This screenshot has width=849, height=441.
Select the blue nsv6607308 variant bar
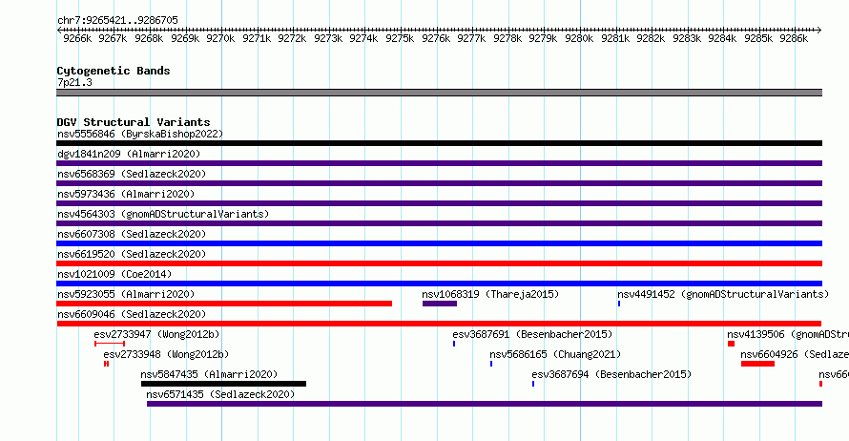(x=439, y=243)
